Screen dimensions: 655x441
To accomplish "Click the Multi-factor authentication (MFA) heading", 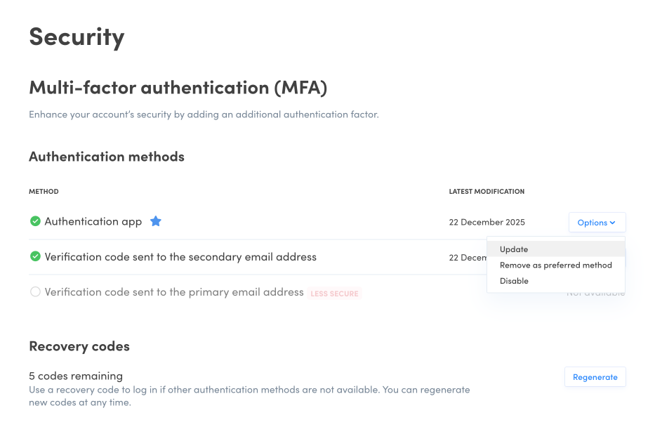I will click(178, 88).
